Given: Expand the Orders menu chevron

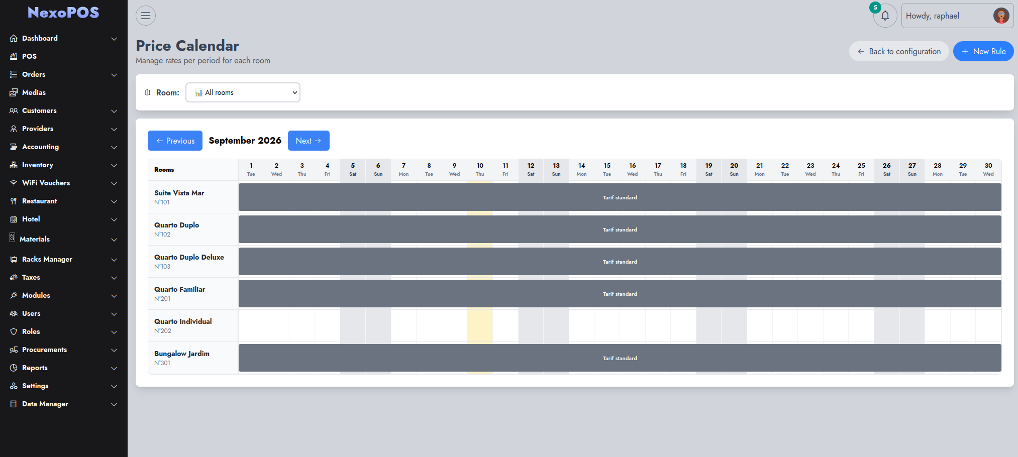Looking at the screenshot, I should pyautogui.click(x=114, y=75).
